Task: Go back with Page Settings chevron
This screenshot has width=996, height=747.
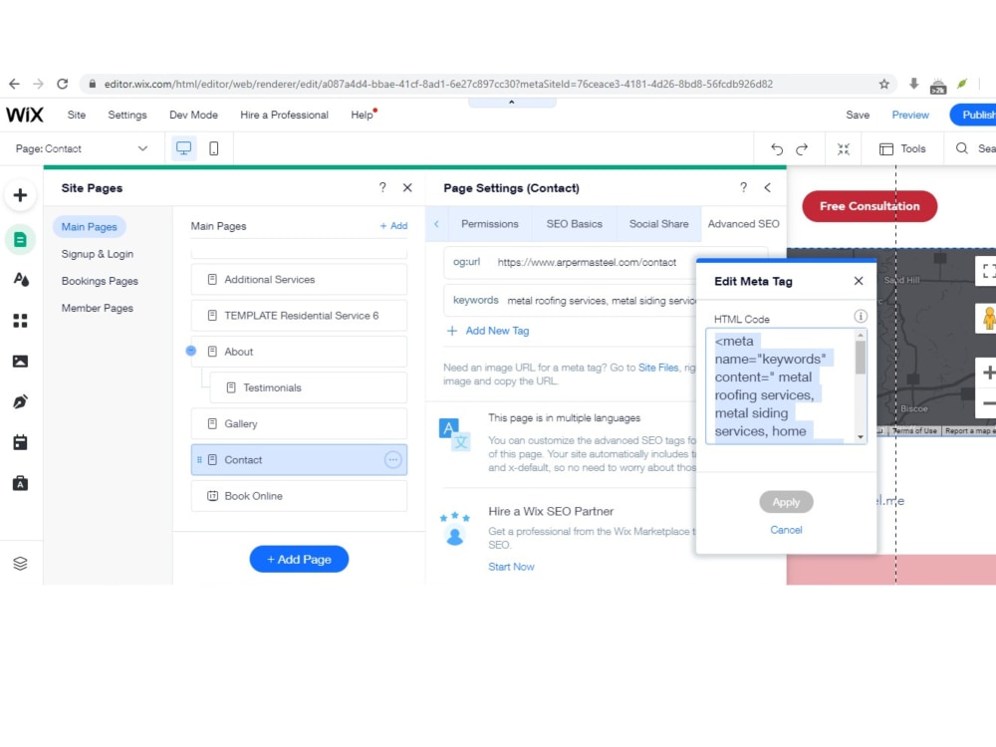Action: (768, 187)
